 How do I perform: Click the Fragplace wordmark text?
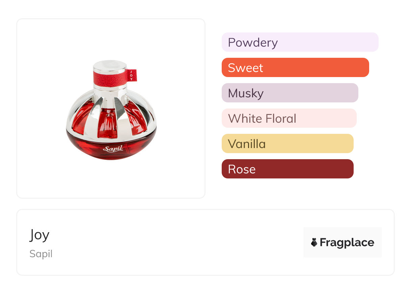[347, 242]
